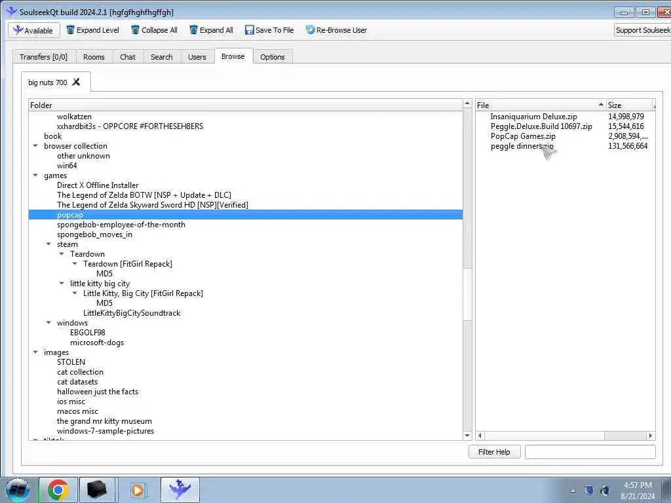The height and width of the screenshot is (503, 671).
Task: Select the microsoft-dogs folder
Action: pyautogui.click(x=97, y=343)
